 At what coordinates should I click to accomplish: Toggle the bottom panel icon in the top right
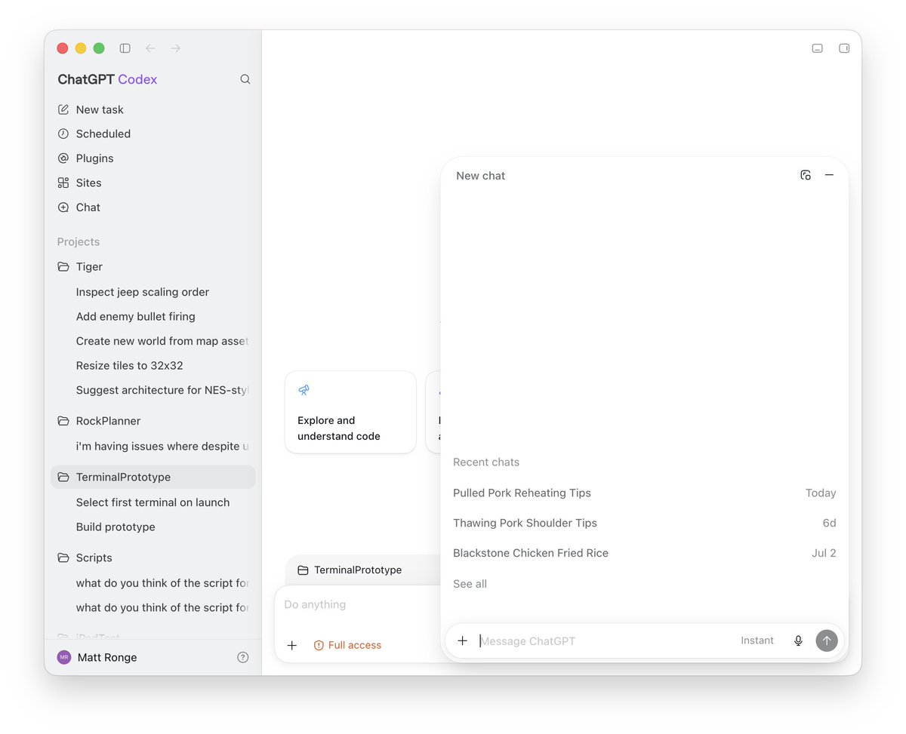tap(817, 48)
